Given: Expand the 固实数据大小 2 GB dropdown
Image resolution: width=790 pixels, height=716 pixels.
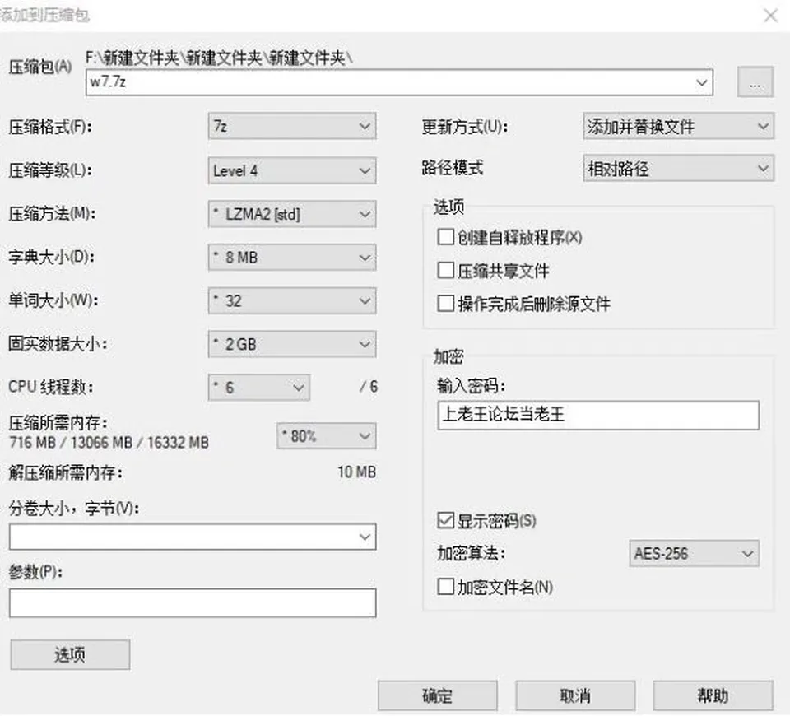Looking at the screenshot, I should [x=292, y=344].
